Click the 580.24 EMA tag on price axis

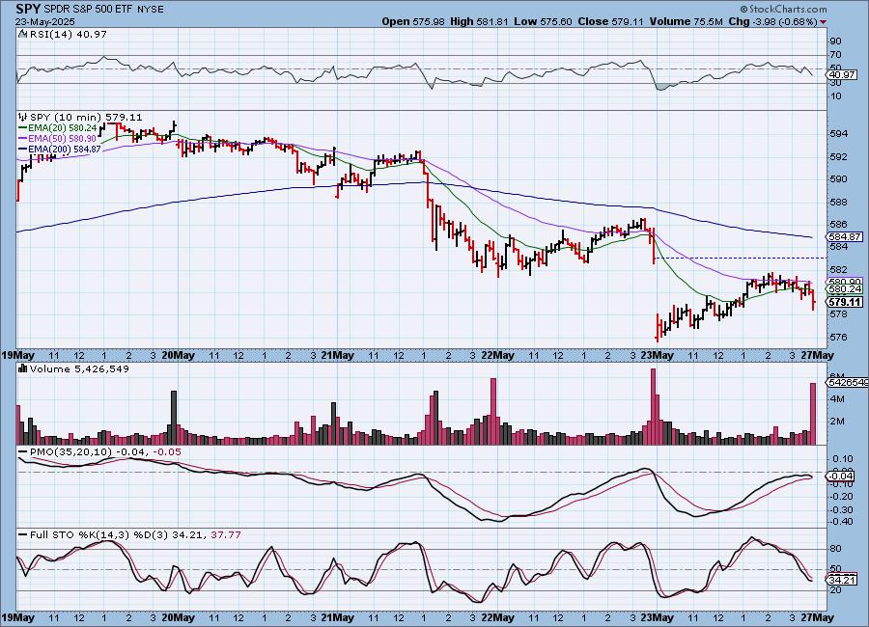pos(846,289)
